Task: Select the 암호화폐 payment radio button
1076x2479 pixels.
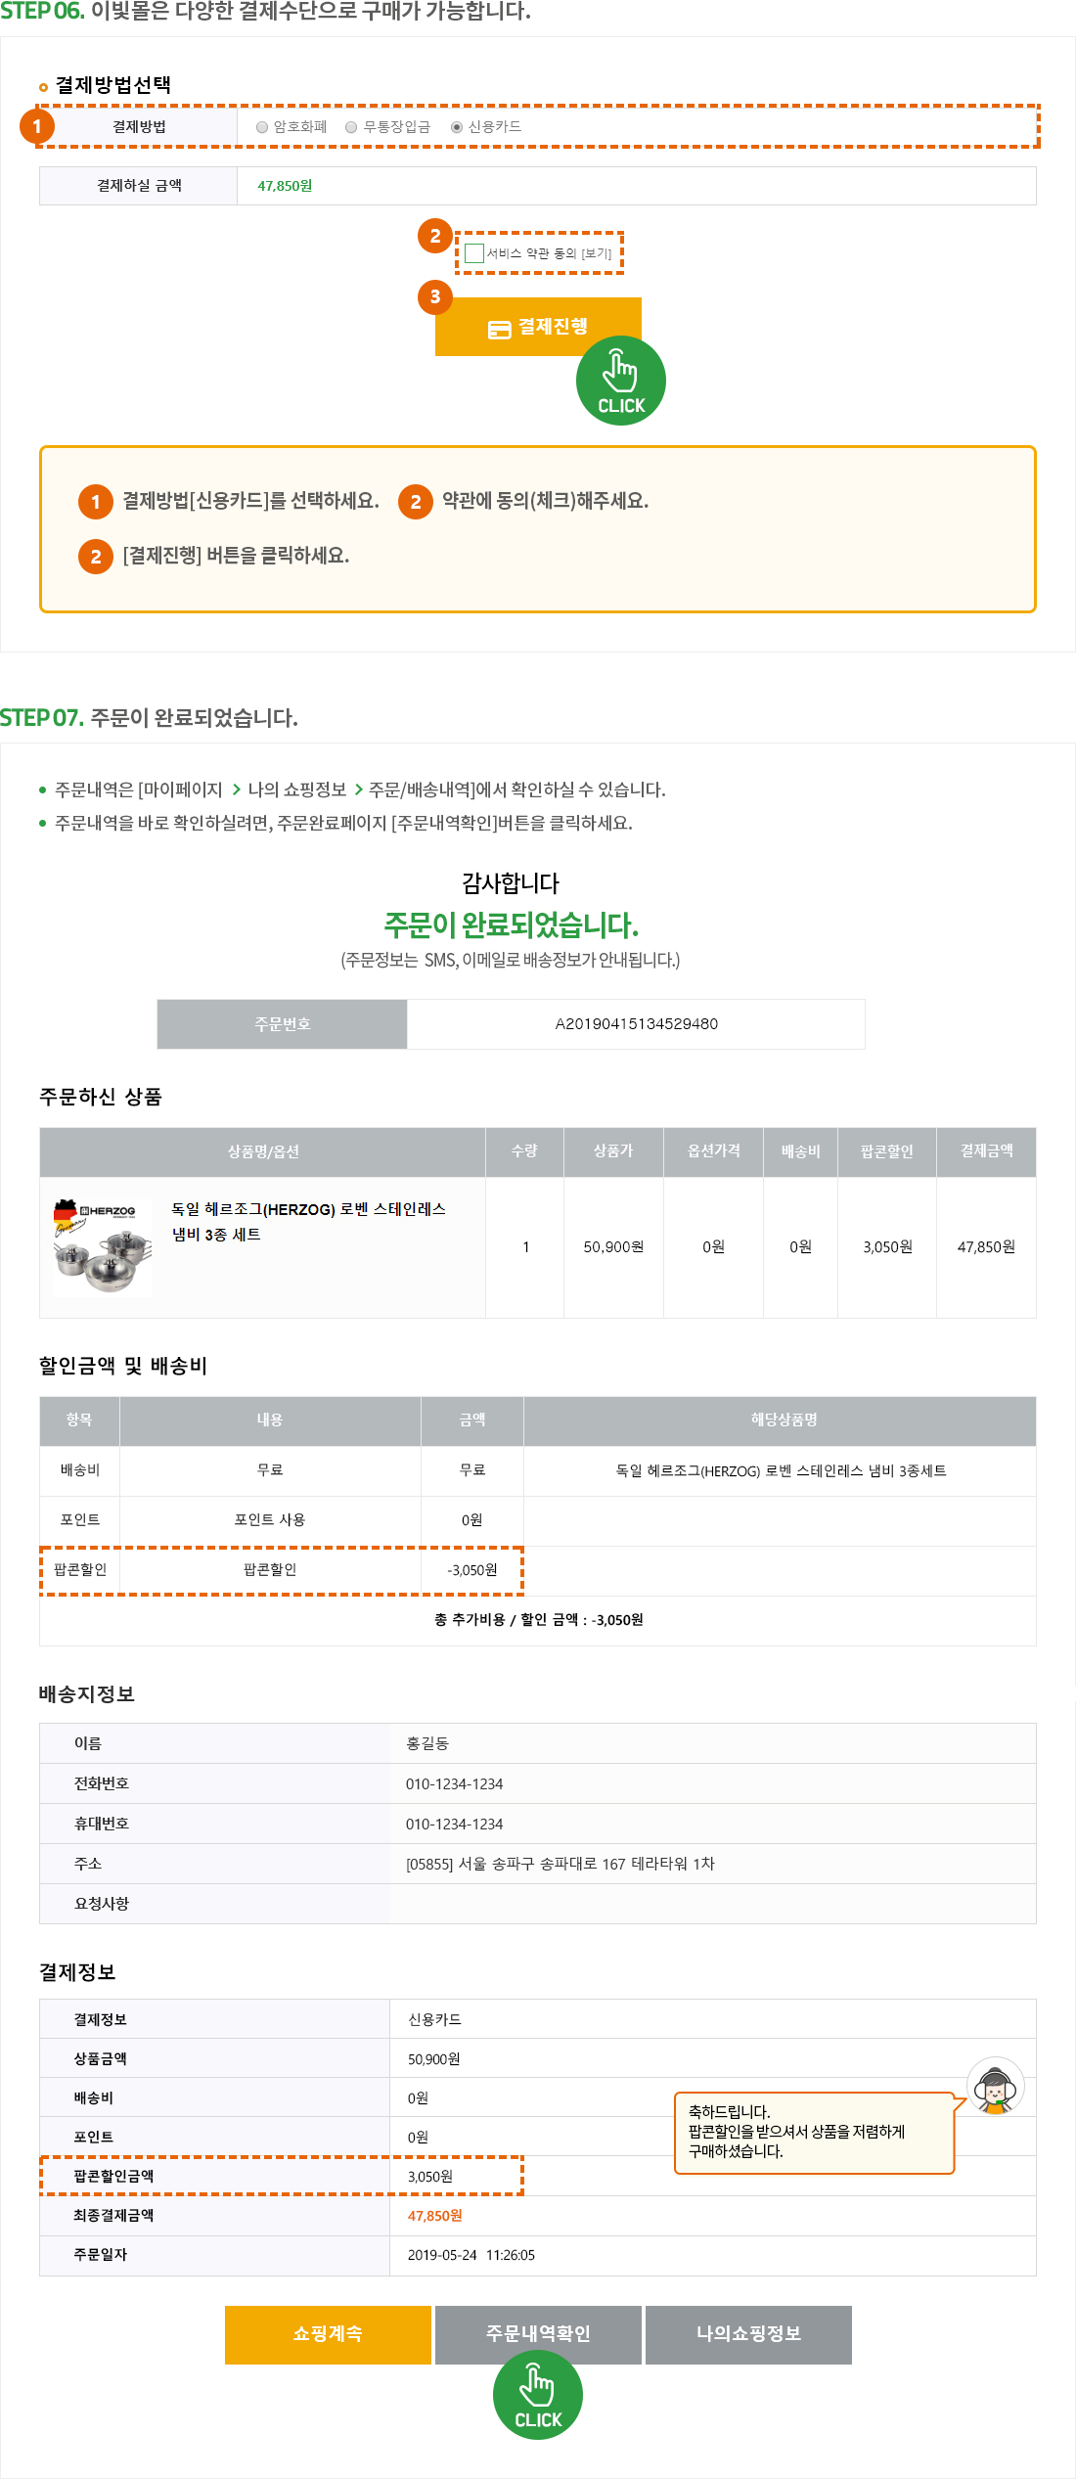Action: point(262,127)
